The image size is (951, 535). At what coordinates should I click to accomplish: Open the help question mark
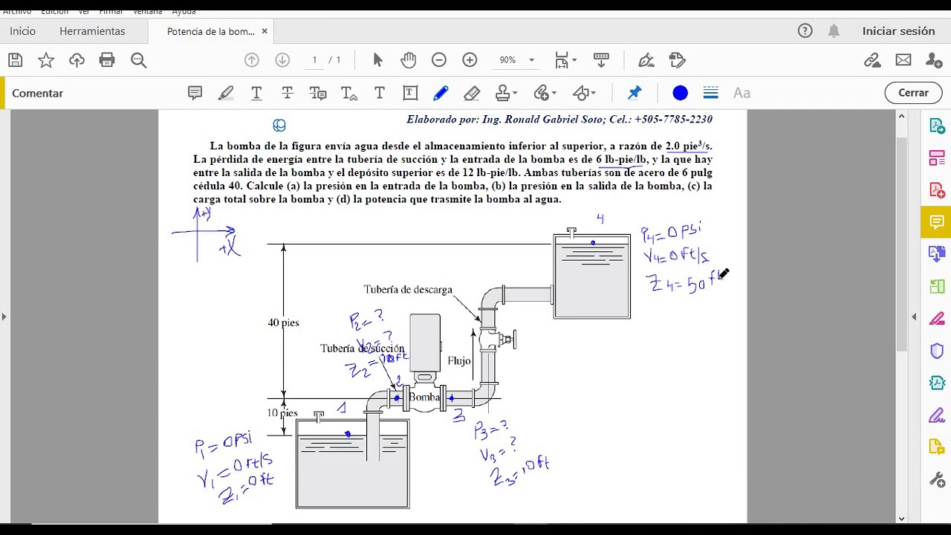(x=805, y=30)
